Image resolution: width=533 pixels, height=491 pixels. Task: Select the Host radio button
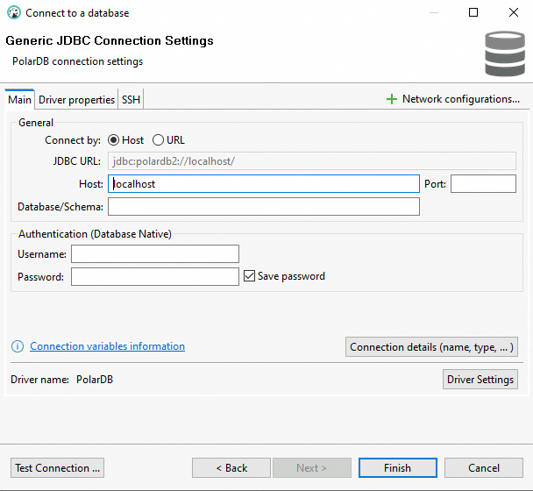pyautogui.click(x=114, y=140)
